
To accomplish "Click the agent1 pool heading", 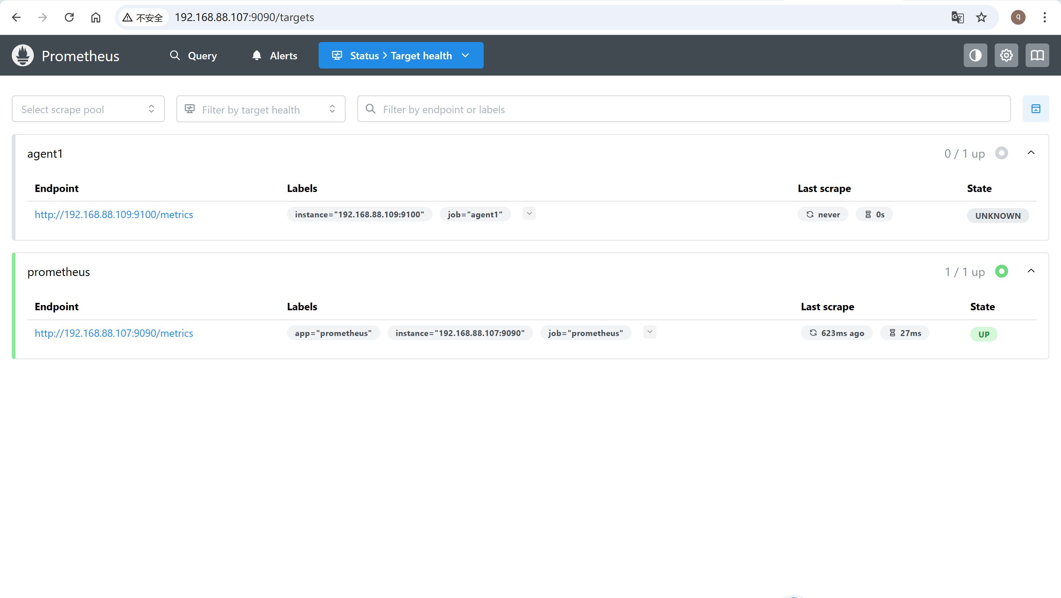I will 45,154.
